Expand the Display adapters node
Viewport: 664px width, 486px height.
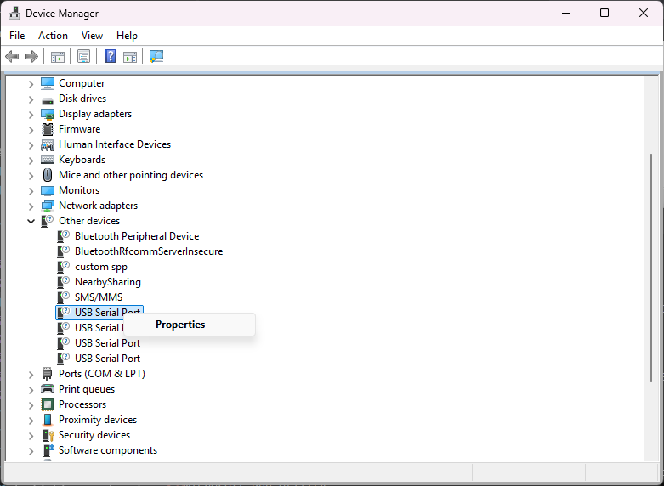coord(31,115)
